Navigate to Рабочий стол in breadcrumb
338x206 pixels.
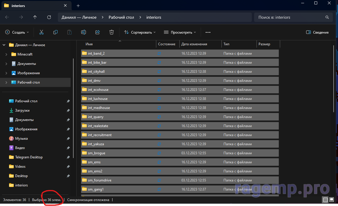[x=121, y=17]
